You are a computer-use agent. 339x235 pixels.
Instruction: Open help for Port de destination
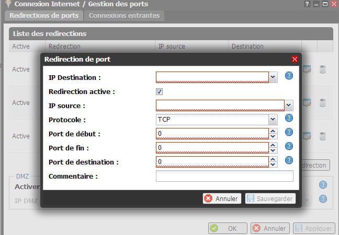pyautogui.click(x=289, y=160)
